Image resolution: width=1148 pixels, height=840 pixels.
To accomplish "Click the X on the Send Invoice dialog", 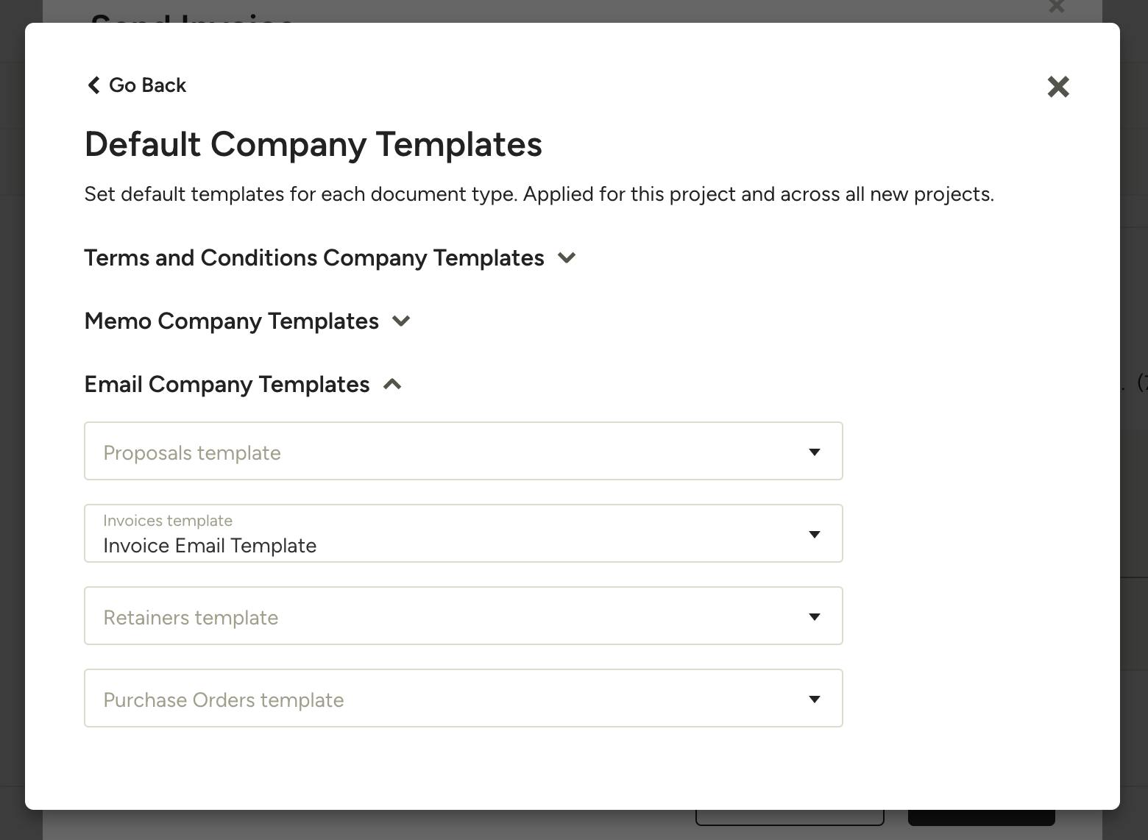I will click(x=1056, y=7).
